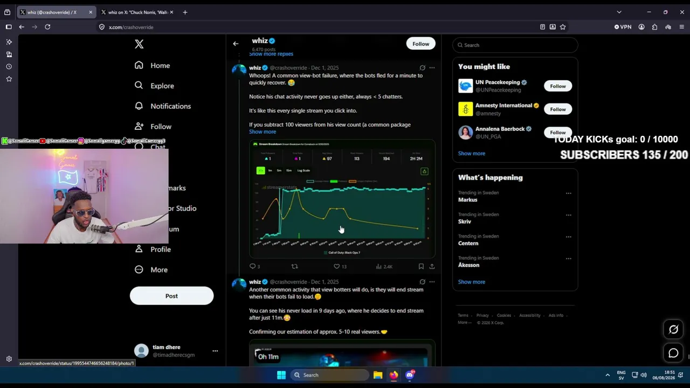This screenshot has height=388, width=690.
Task: Follow Annalena Baerbock
Action: tap(558, 133)
